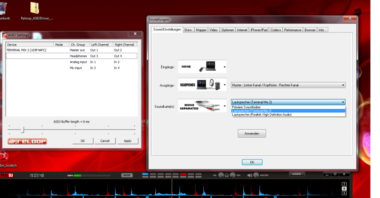Image resolution: width=380 pixels, height=198 pixels.
Task: Click the ASIO Buffer length slider handle
Action: 22,130
